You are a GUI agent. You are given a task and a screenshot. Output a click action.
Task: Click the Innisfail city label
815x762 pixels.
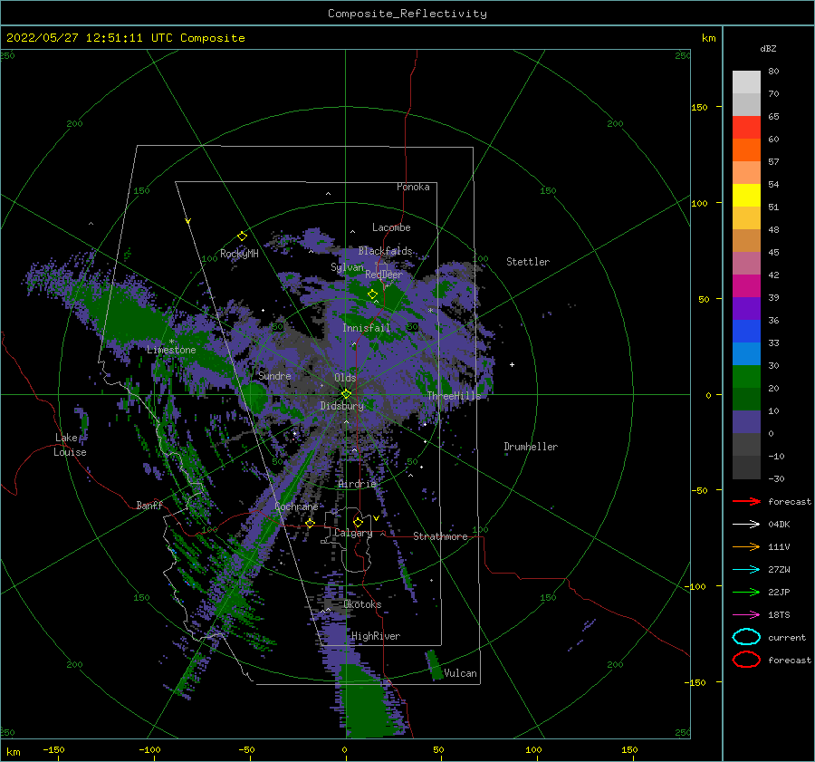pos(366,328)
